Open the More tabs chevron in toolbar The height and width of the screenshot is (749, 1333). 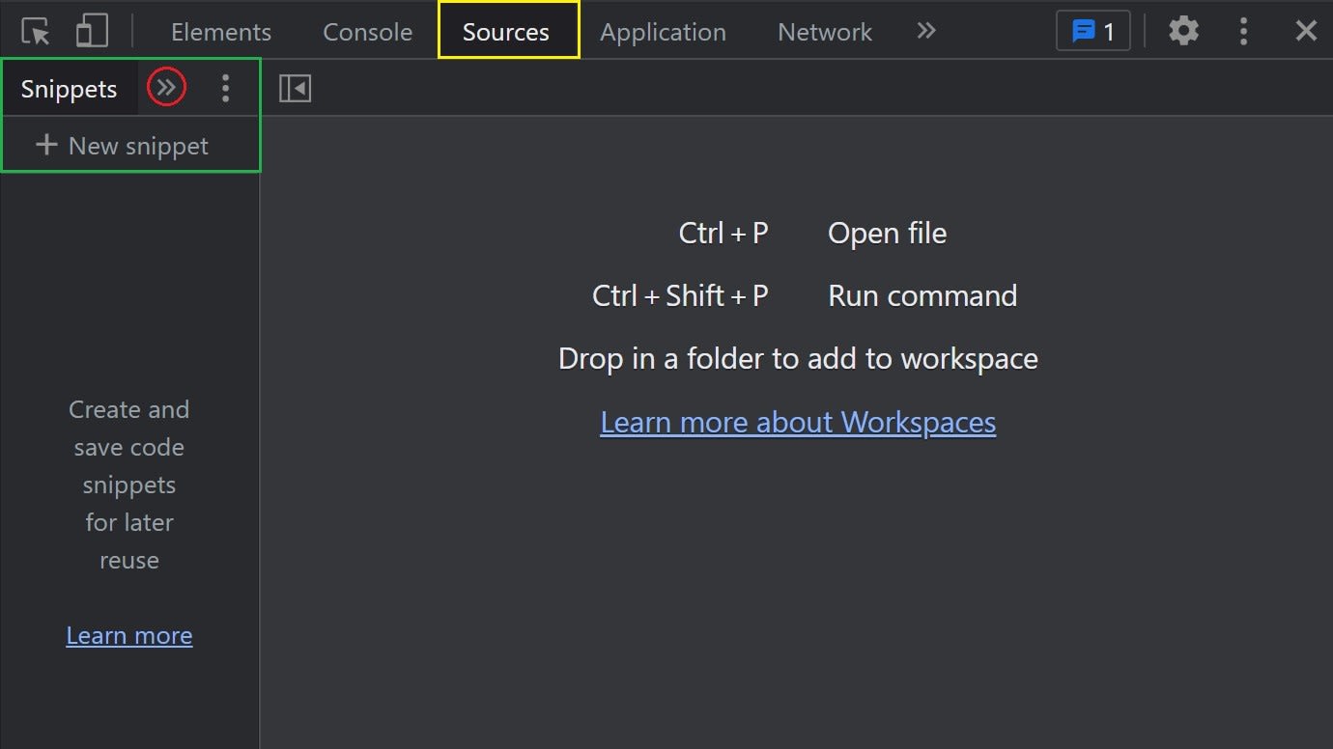coord(925,30)
